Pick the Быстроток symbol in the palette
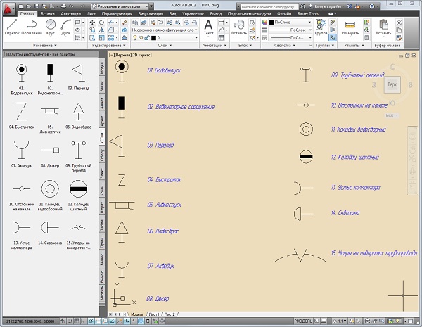Image resolution: width=422 pixels, height=327 pixels. [23, 112]
